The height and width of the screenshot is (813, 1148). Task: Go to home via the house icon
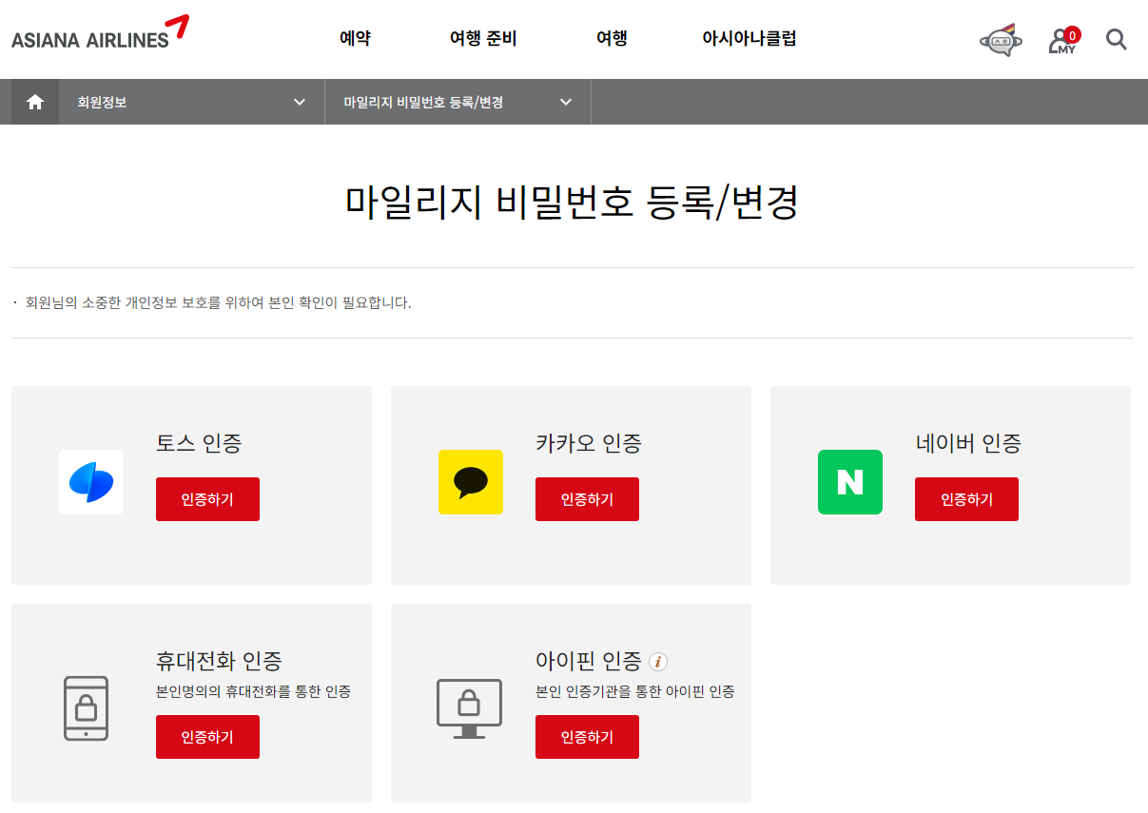[35, 102]
